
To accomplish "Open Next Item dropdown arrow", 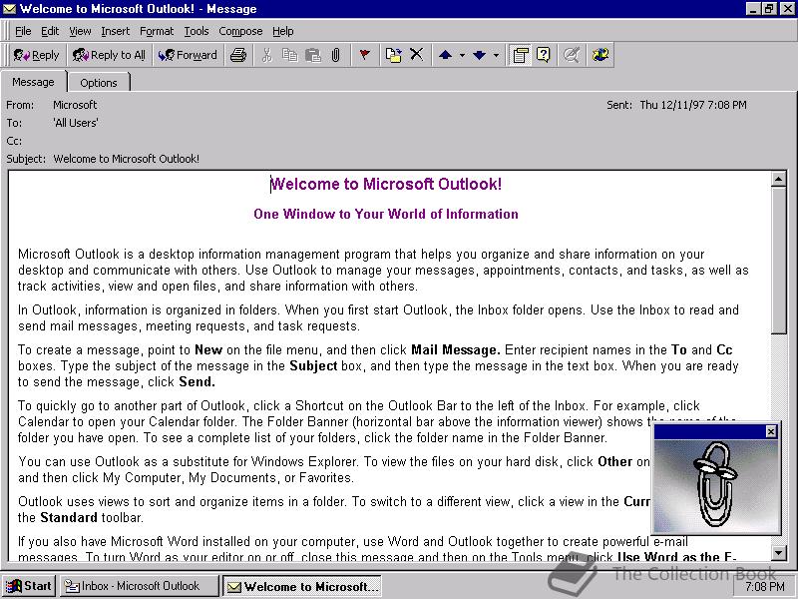I will [x=496, y=55].
